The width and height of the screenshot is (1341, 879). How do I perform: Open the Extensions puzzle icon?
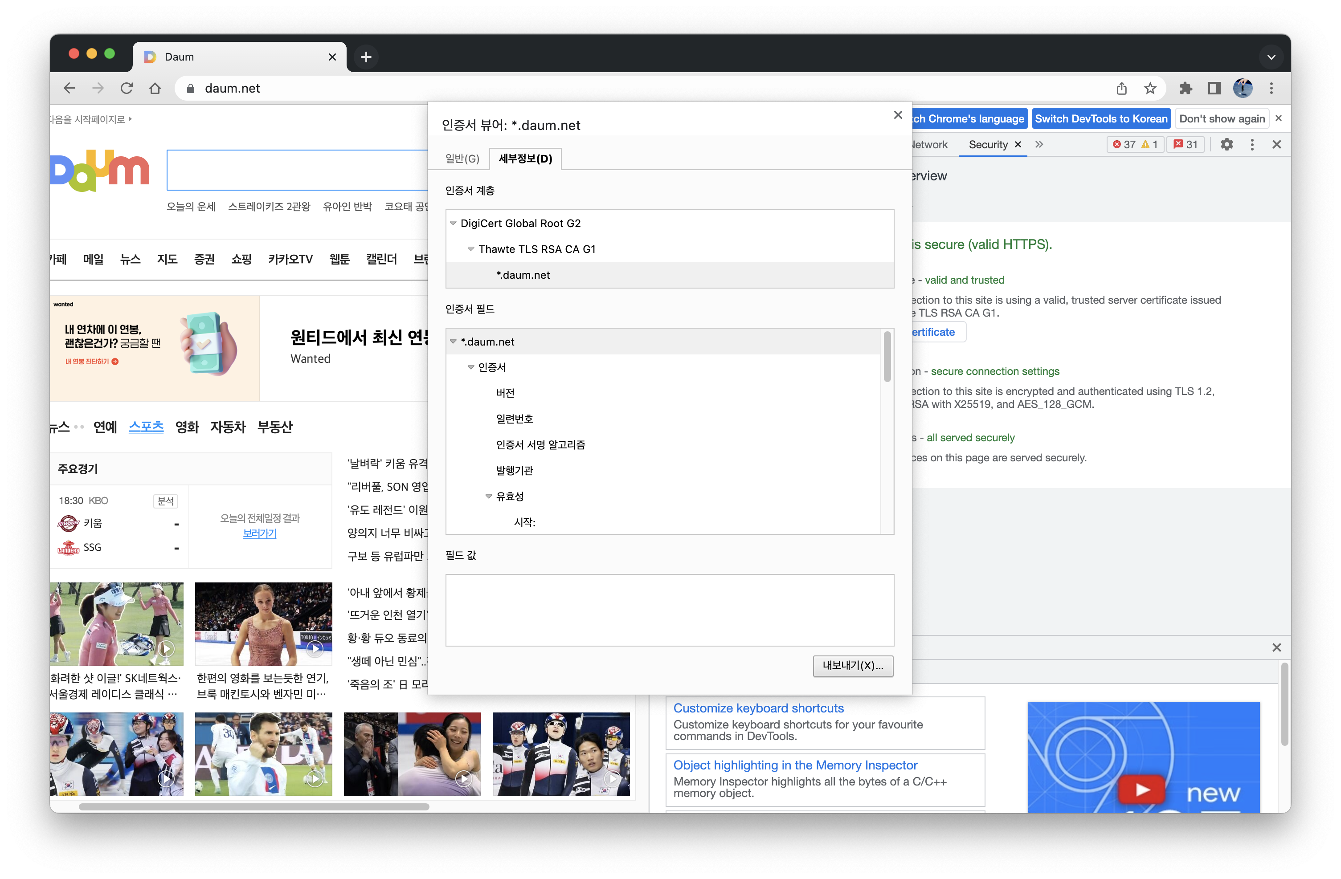[1186, 89]
